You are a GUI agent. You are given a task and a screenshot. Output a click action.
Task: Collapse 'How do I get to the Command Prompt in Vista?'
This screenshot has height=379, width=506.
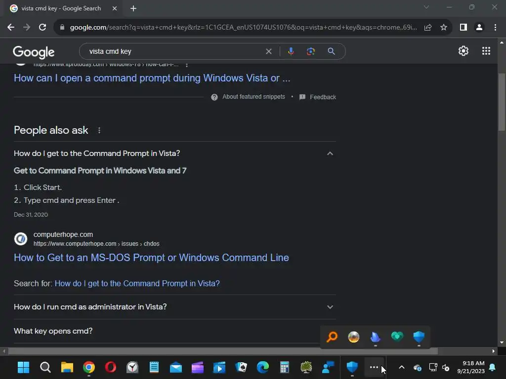174,153
